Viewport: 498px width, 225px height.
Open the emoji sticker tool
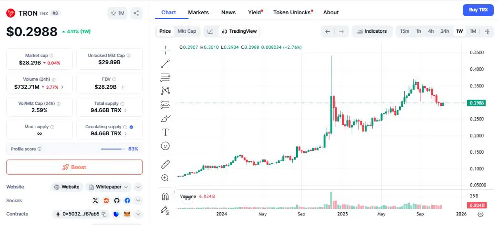pyautogui.click(x=165, y=146)
